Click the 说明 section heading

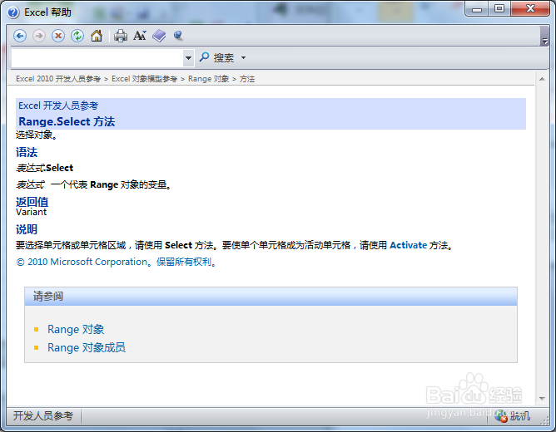pyautogui.click(x=27, y=229)
